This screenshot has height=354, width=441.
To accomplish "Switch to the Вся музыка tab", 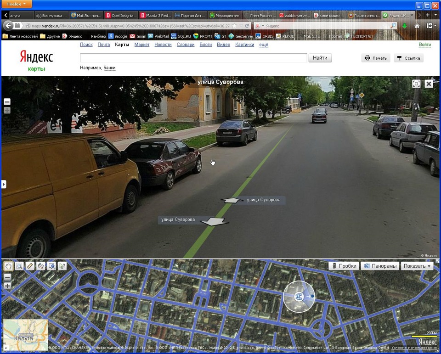I will (51, 16).
